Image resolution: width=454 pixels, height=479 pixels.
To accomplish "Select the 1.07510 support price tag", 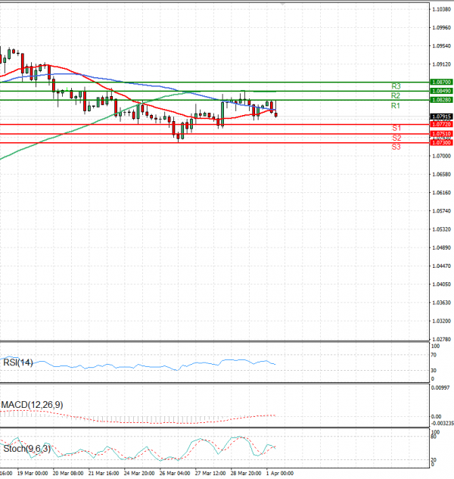I will [x=441, y=134].
